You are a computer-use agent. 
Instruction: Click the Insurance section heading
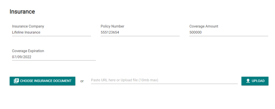point(22,12)
